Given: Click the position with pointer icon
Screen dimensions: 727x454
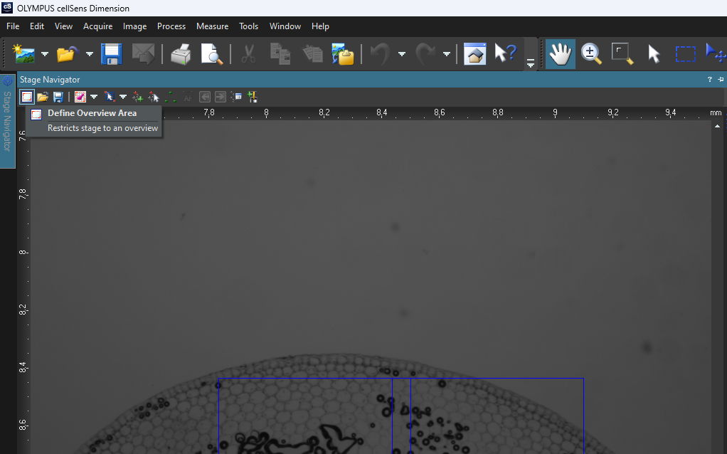Looking at the screenshot, I should point(154,97).
